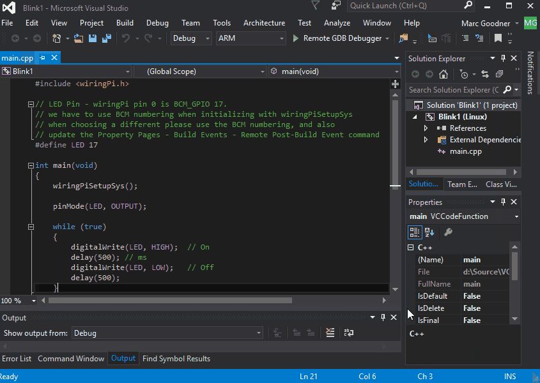Click the Quick Launch search magnifier
The height and width of the screenshot is (383, 540).
[x=468, y=5]
